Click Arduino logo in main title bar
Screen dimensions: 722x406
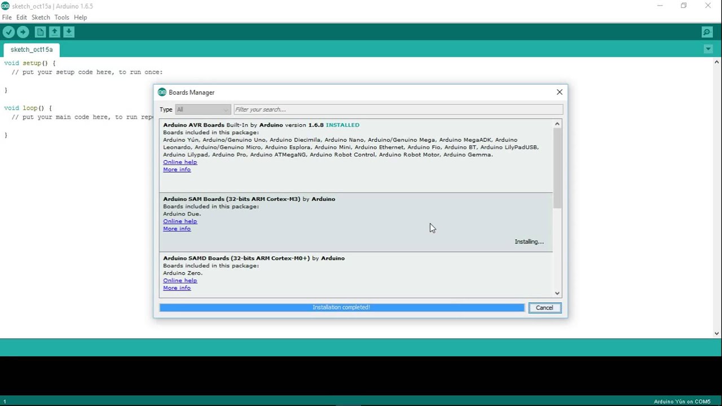(x=6, y=6)
